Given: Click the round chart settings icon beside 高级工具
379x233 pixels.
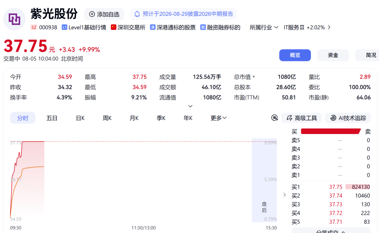Looking at the screenshot, I should click(274, 118).
